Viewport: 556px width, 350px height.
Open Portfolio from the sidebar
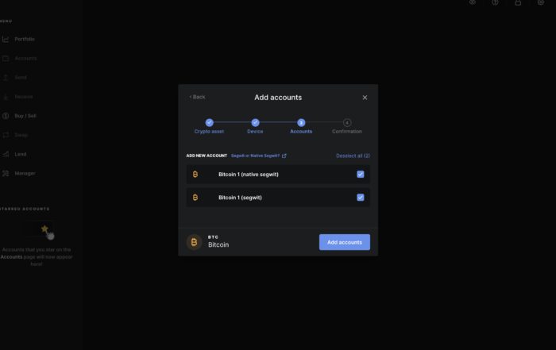24,39
